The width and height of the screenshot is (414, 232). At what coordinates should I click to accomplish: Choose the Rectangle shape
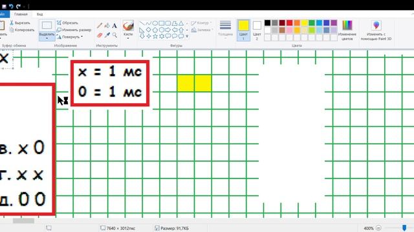162,23
